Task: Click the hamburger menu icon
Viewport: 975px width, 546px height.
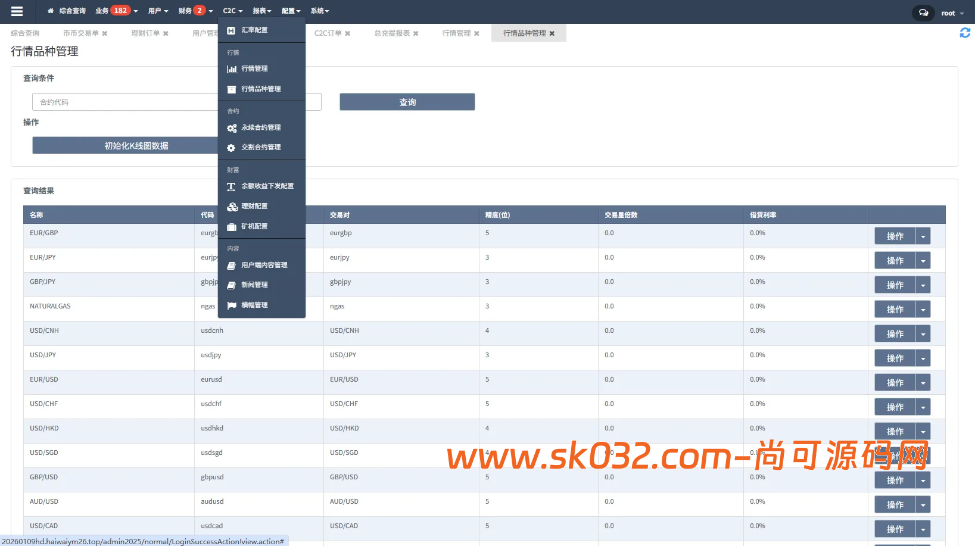Action: pos(17,11)
